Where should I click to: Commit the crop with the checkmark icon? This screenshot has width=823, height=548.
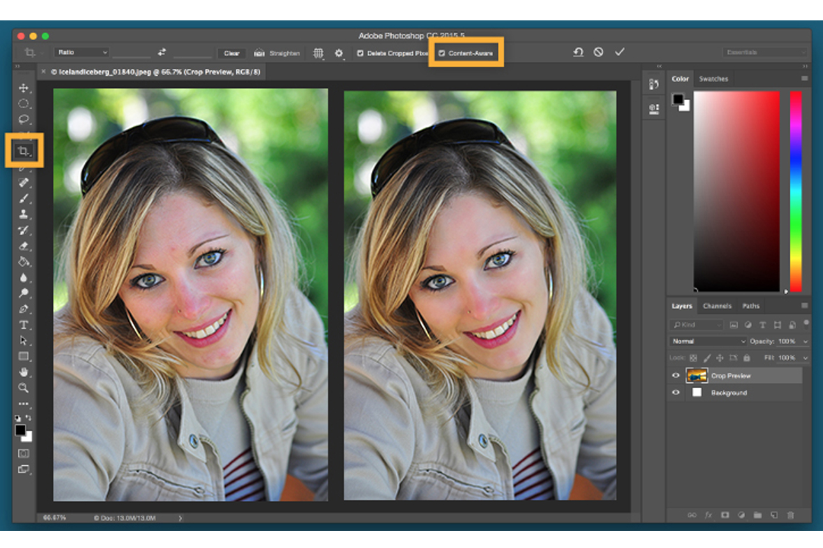click(619, 52)
